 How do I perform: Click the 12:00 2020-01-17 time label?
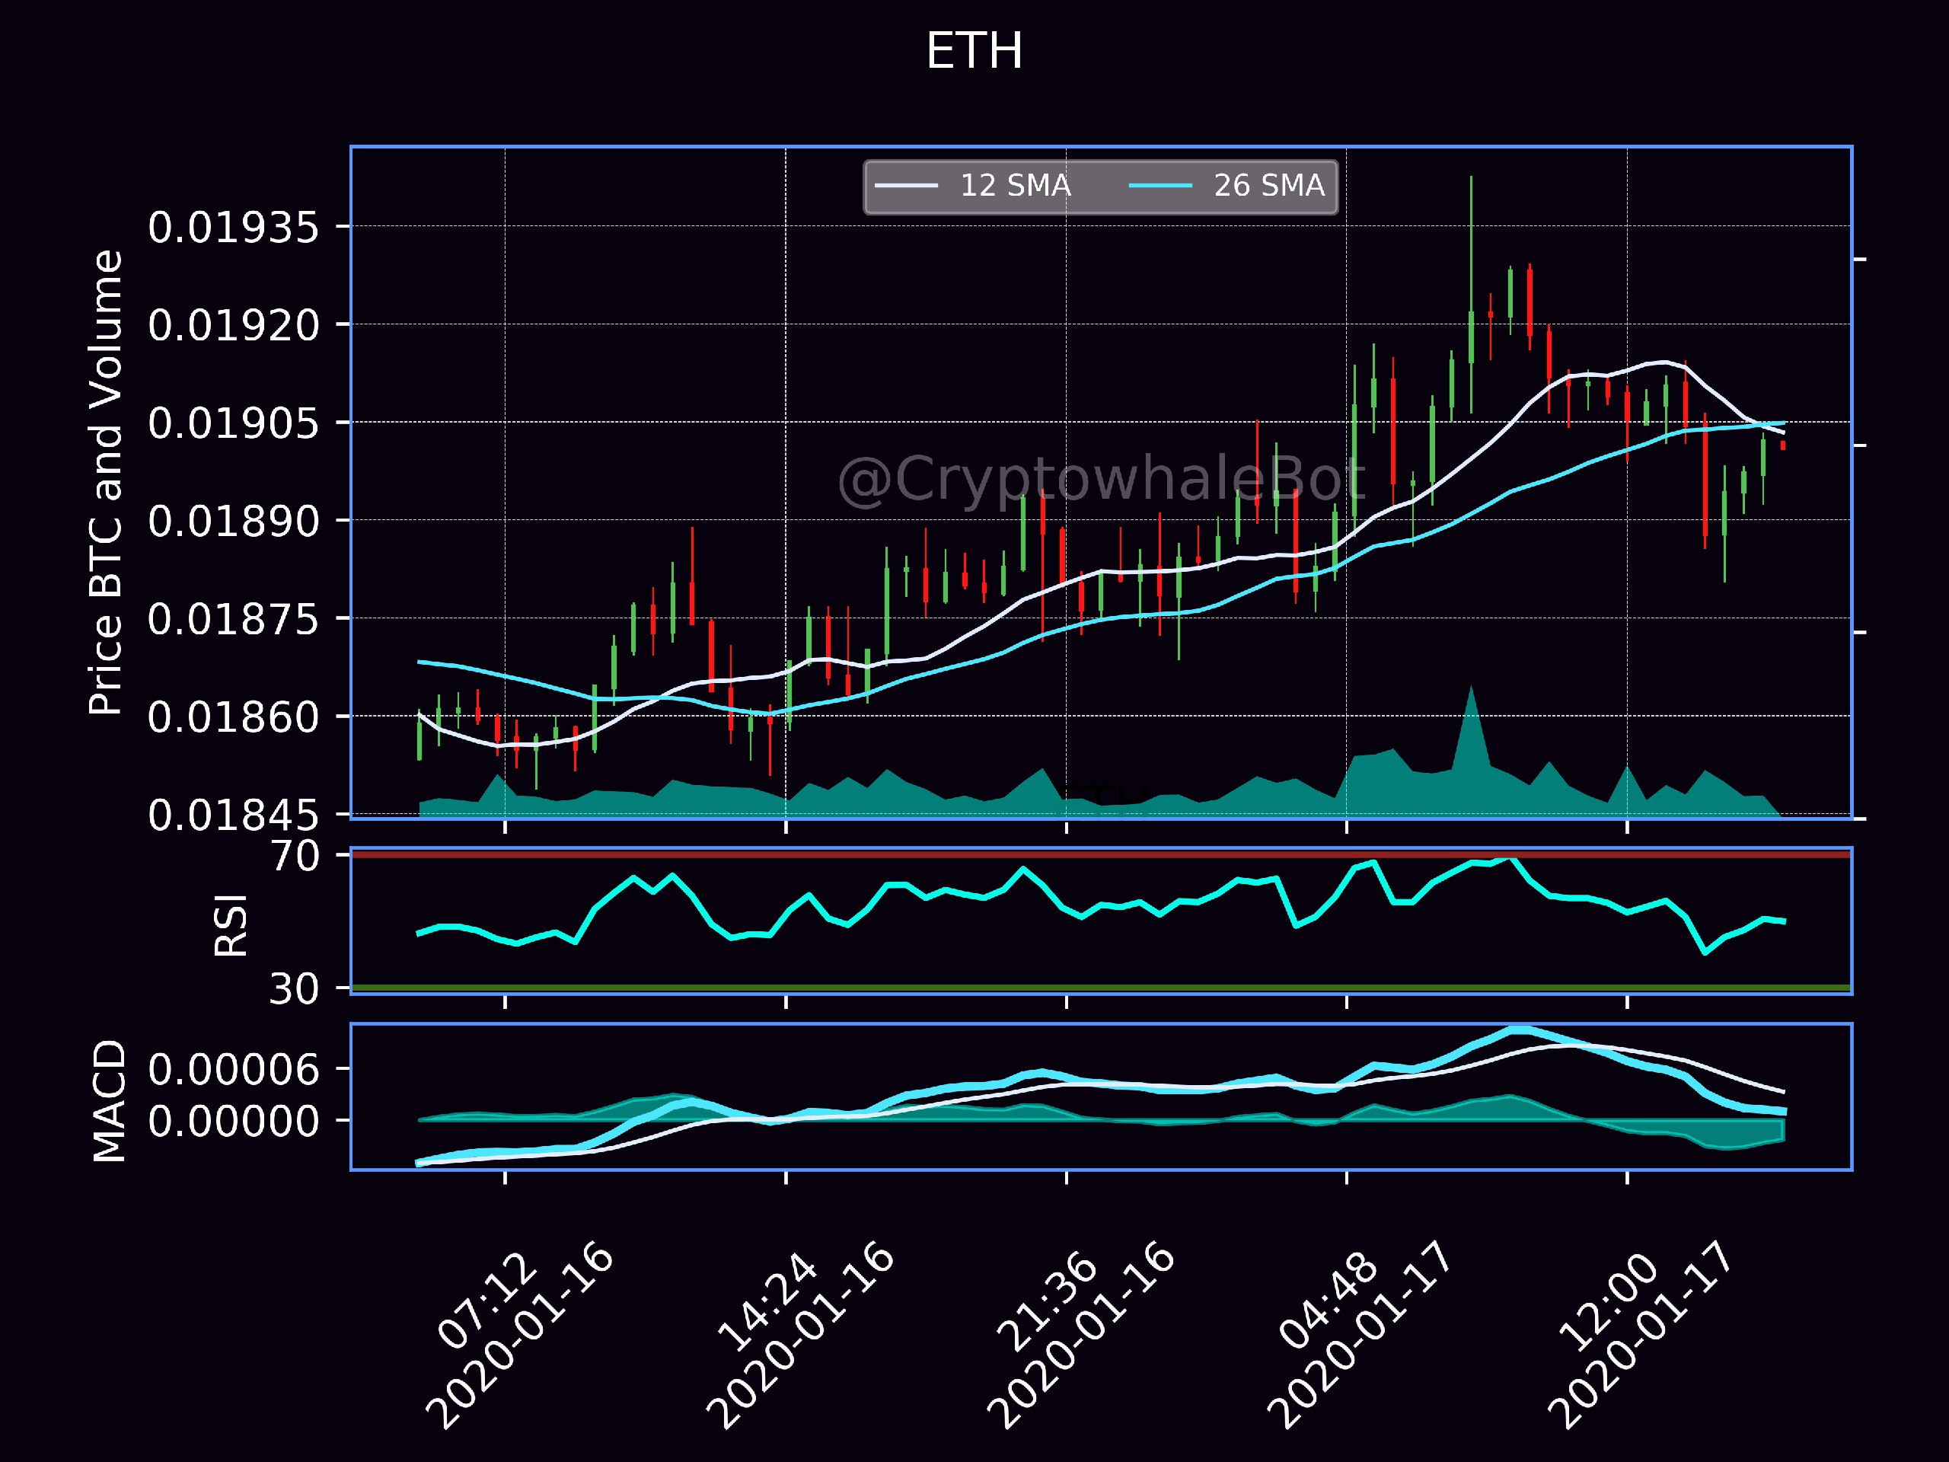tap(1641, 1335)
